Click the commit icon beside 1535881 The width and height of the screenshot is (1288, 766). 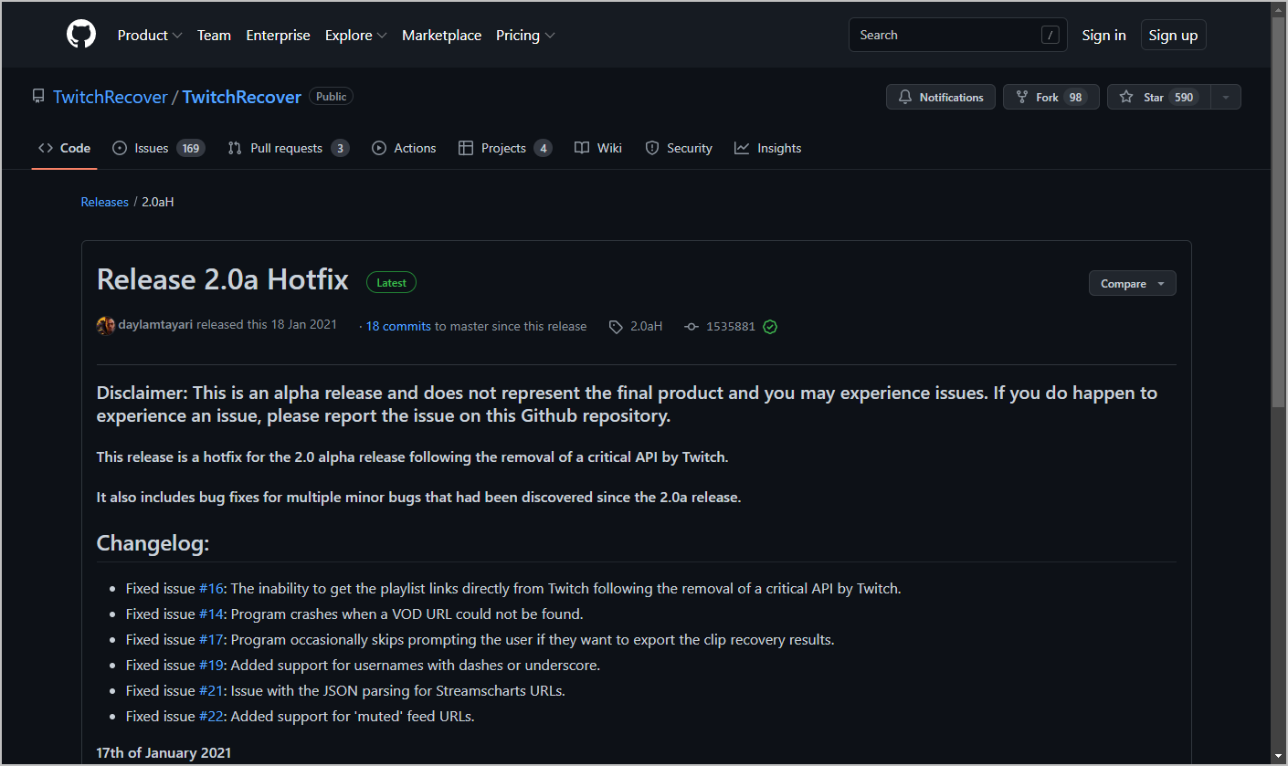[692, 327]
